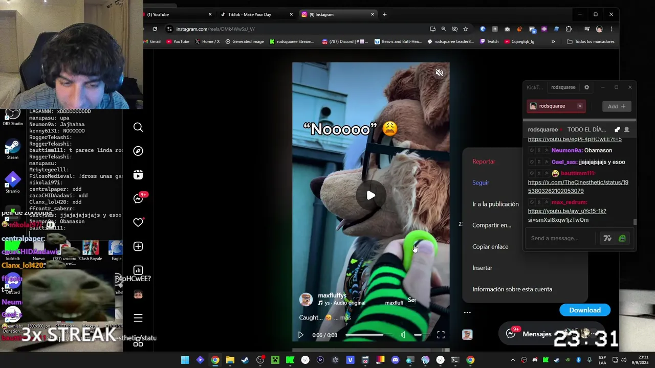The width and height of the screenshot is (655, 368).
Task: Open Instagram search from the sidebar
Action: (x=138, y=127)
